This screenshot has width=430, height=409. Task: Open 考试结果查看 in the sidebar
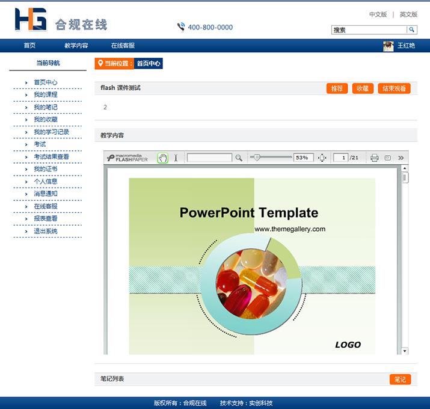(x=52, y=156)
